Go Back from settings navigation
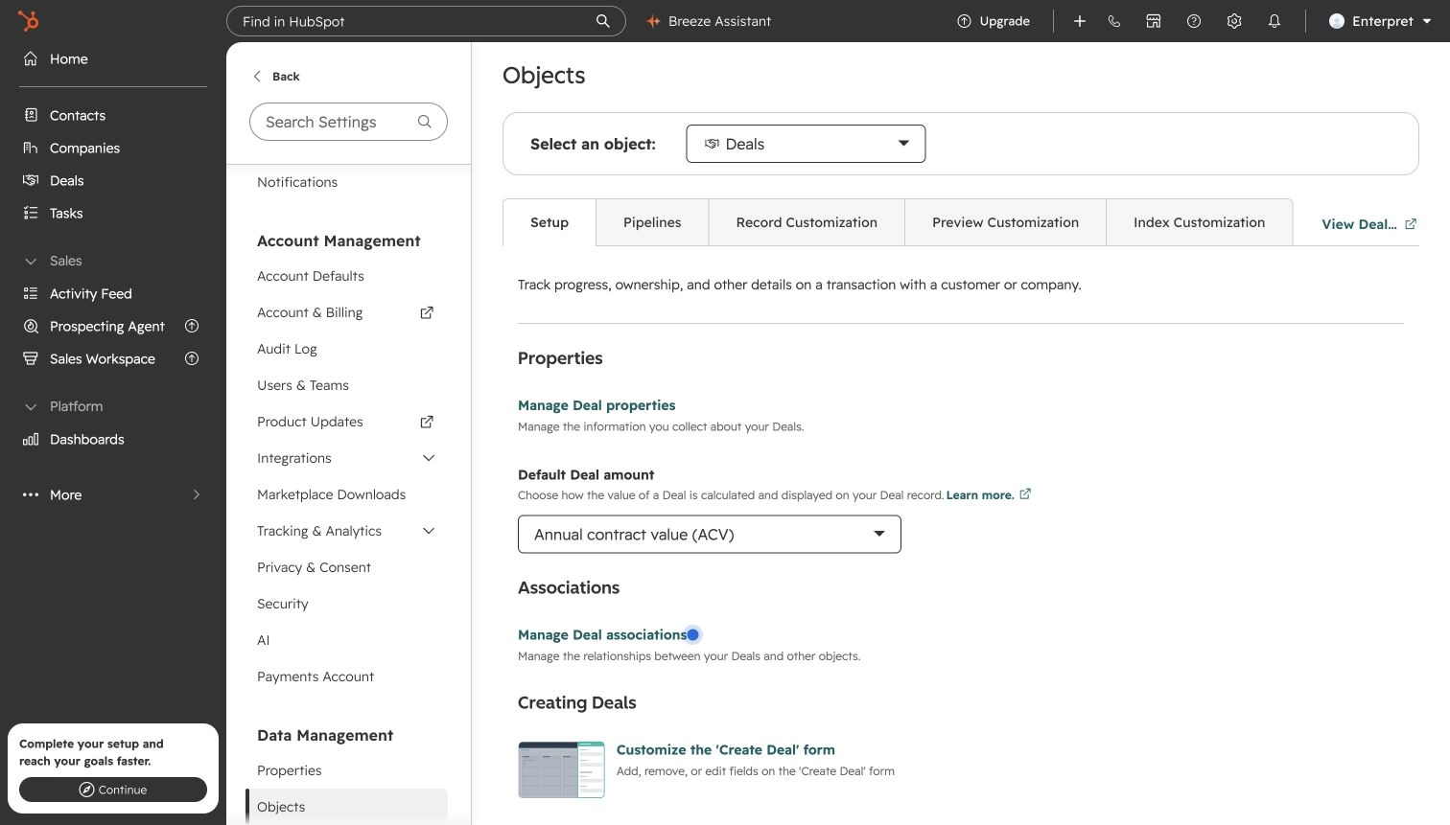The height and width of the screenshot is (825, 1450). pos(276,77)
